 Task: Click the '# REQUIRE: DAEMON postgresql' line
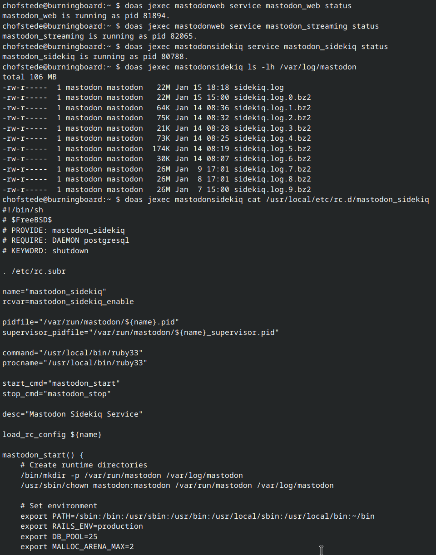coord(66,240)
